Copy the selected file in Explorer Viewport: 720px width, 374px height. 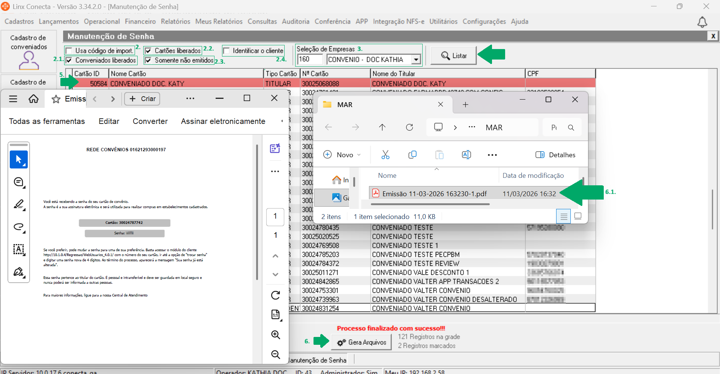pyautogui.click(x=412, y=155)
